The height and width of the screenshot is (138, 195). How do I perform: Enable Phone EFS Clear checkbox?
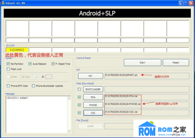pos(8,86)
